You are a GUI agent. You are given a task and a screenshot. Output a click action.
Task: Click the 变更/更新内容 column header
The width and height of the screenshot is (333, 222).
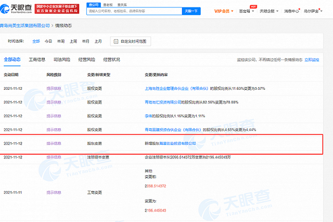156,75
